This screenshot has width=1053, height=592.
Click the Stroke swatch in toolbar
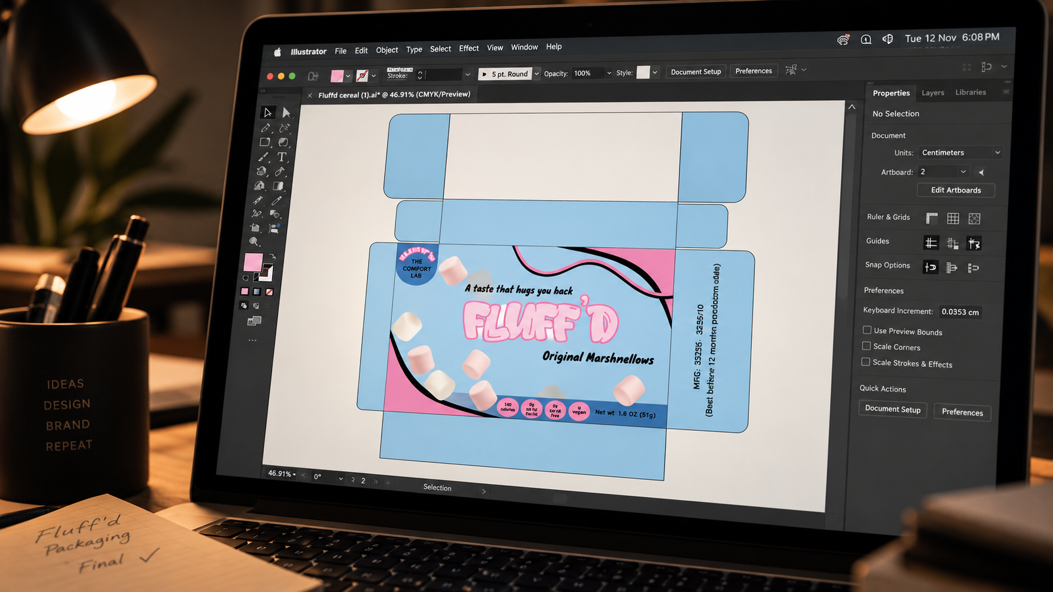[x=266, y=272]
